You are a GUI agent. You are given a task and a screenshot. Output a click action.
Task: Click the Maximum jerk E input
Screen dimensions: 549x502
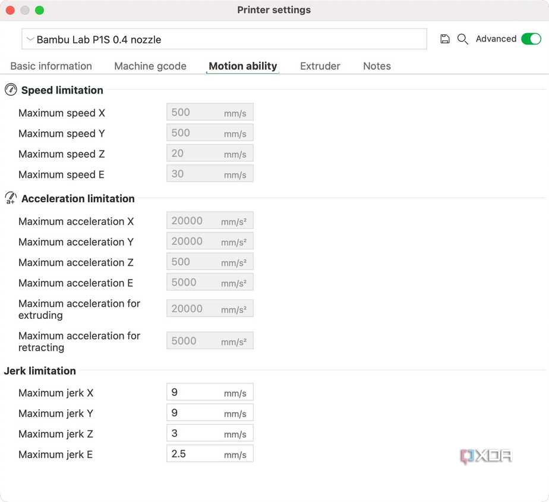(210, 454)
